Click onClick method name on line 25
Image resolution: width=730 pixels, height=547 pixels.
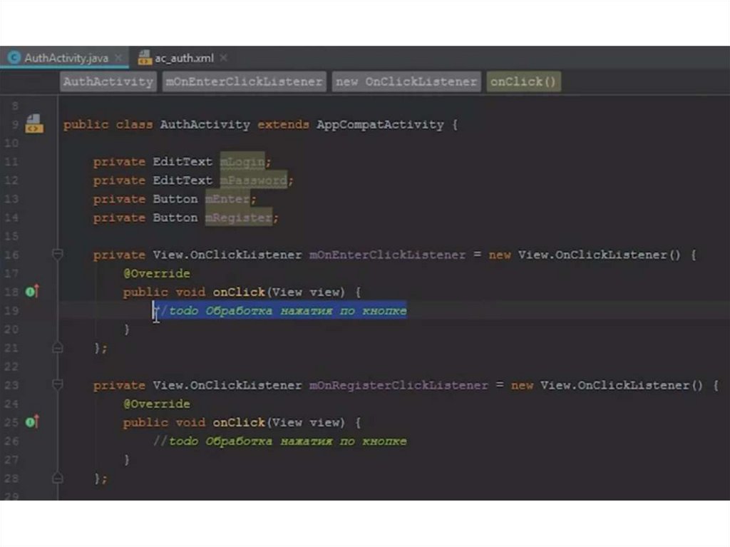point(239,423)
